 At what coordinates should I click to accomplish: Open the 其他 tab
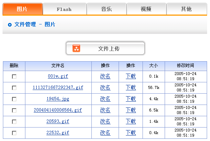(x=187, y=9)
